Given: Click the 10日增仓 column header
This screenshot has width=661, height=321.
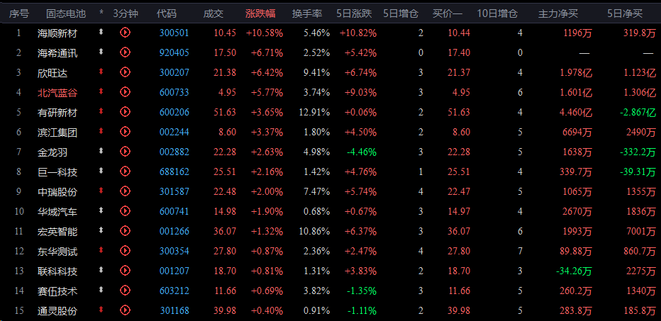Looking at the screenshot, I should 497,13.
